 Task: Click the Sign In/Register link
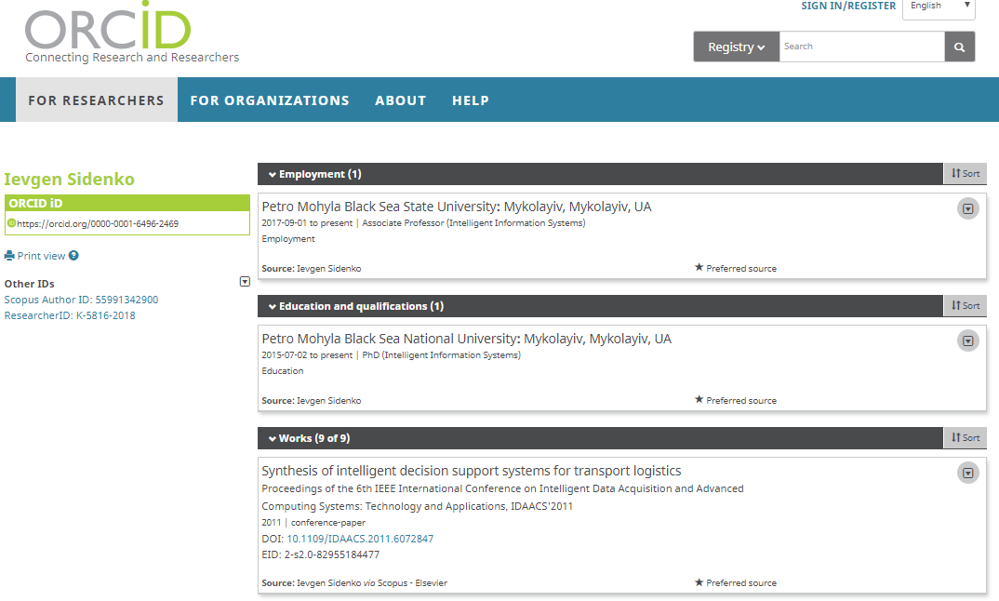[848, 7]
